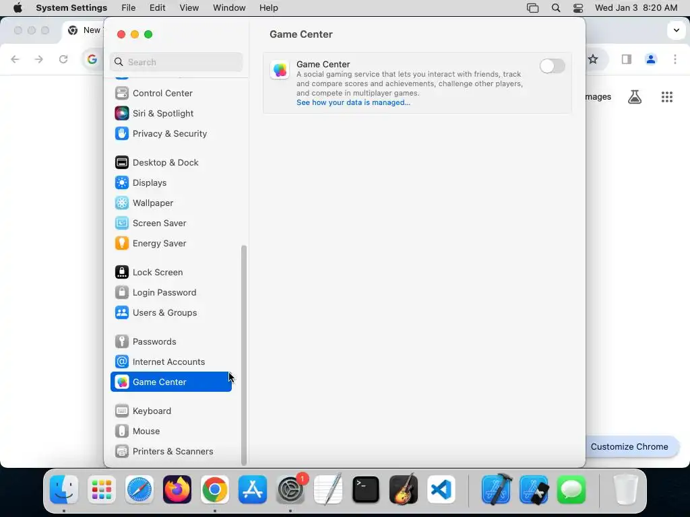This screenshot has width=690, height=517.
Task: Open Login Password settings
Action: [171, 293]
